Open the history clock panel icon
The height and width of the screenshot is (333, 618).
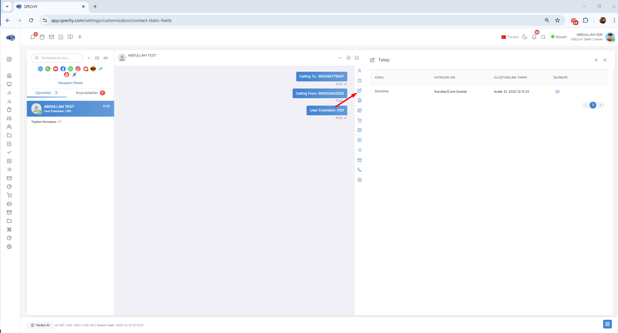coord(360,81)
